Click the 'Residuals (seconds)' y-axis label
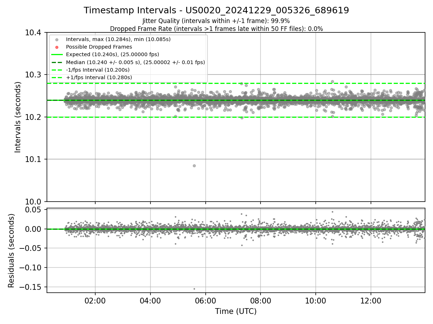 pyautogui.click(x=12, y=251)
